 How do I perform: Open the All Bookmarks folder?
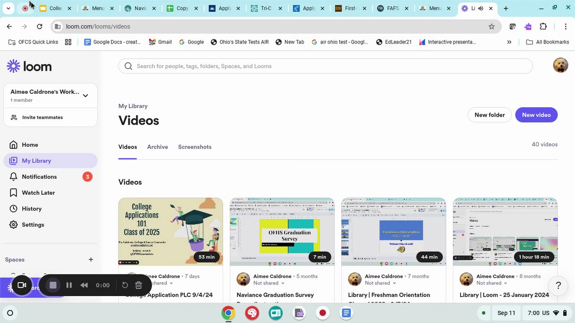pyautogui.click(x=548, y=42)
